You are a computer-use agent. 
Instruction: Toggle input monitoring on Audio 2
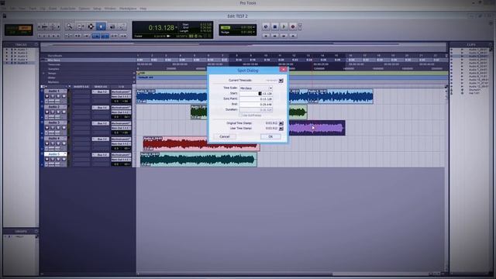[x=53, y=112]
